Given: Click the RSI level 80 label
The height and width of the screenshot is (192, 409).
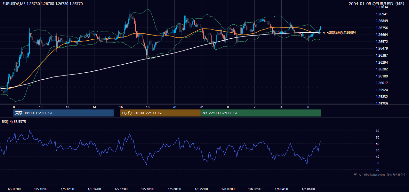Looking at the screenshot, I should [377, 131].
